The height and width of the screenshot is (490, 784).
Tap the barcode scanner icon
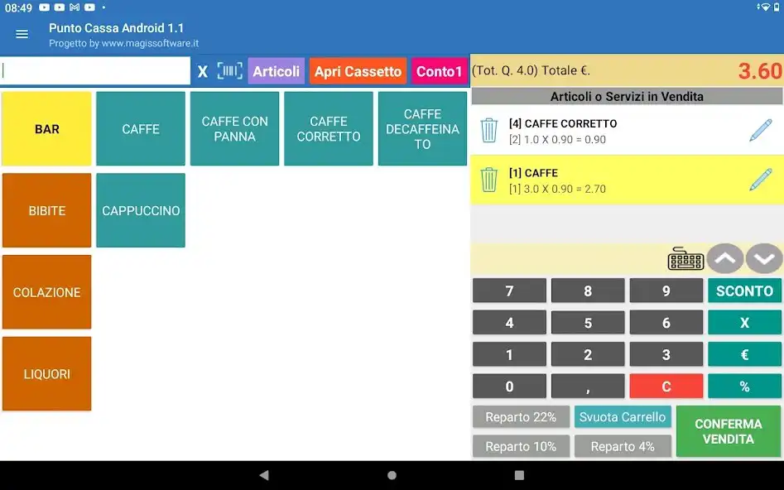pos(229,71)
